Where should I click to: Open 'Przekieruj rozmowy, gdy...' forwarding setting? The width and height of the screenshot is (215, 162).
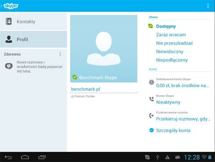coord(183,119)
